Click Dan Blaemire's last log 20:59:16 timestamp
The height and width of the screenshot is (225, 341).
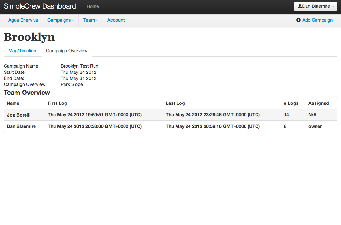pyautogui.click(x=213, y=126)
